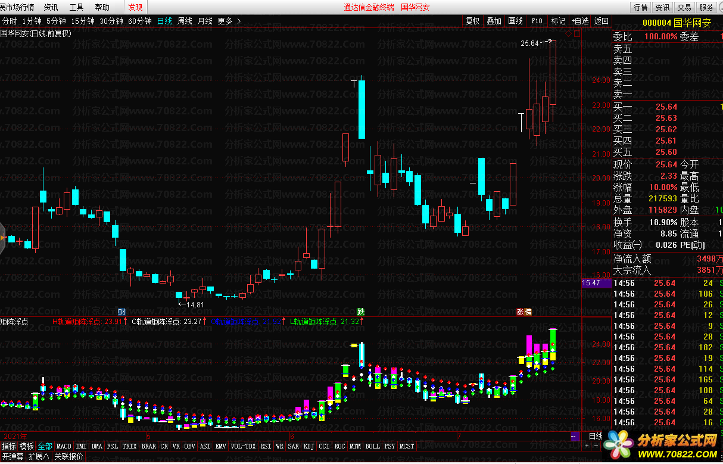The width and height of the screenshot is (723, 464).
Task: Open the 模板 tab at bottom
Action: pyautogui.click(x=27, y=446)
